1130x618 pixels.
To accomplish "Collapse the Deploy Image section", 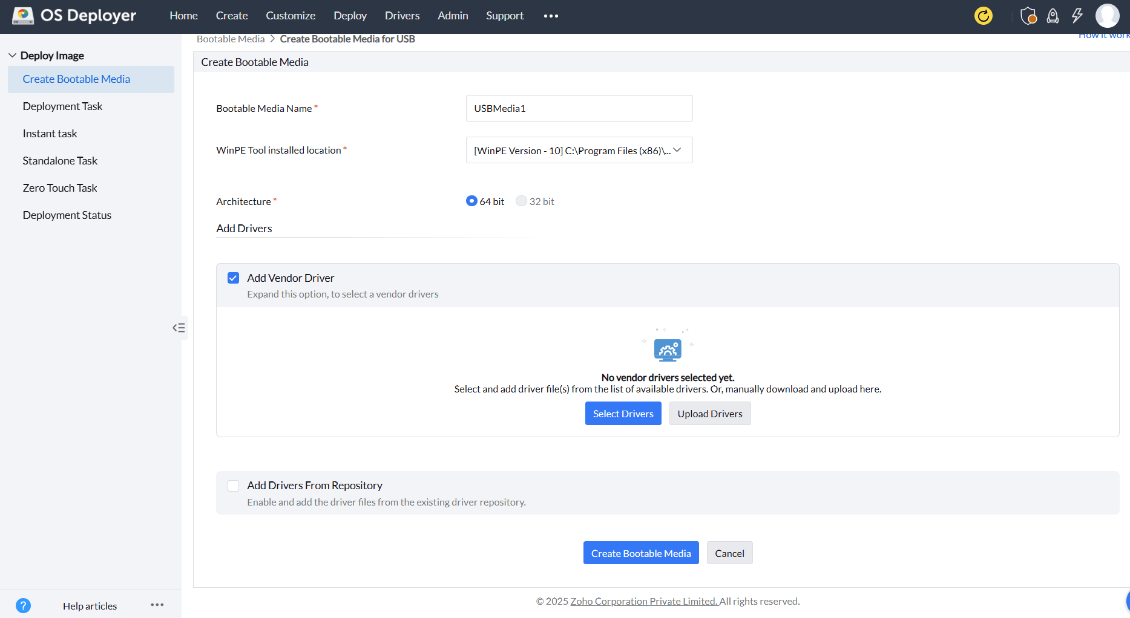I will (x=12, y=54).
